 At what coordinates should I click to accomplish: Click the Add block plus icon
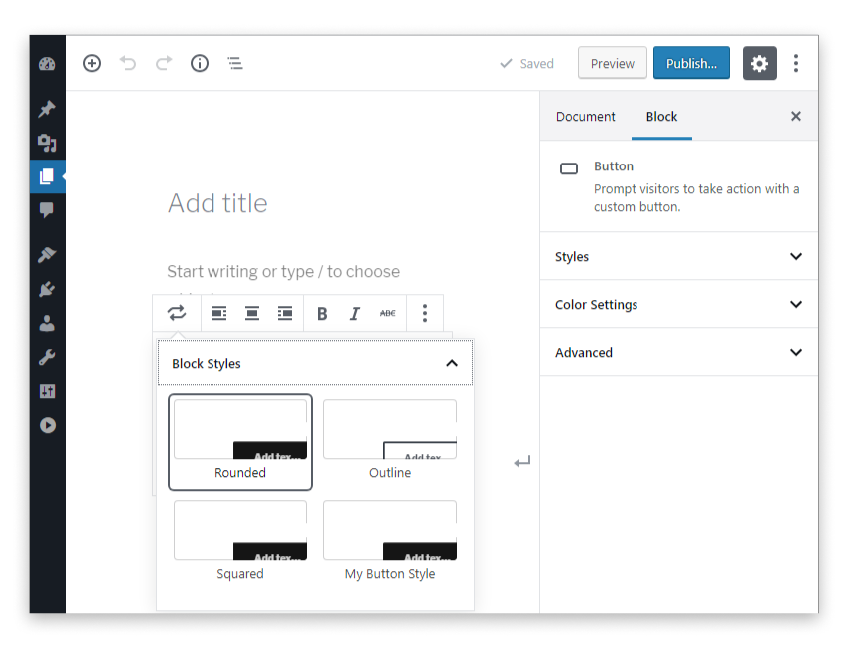[x=92, y=63]
